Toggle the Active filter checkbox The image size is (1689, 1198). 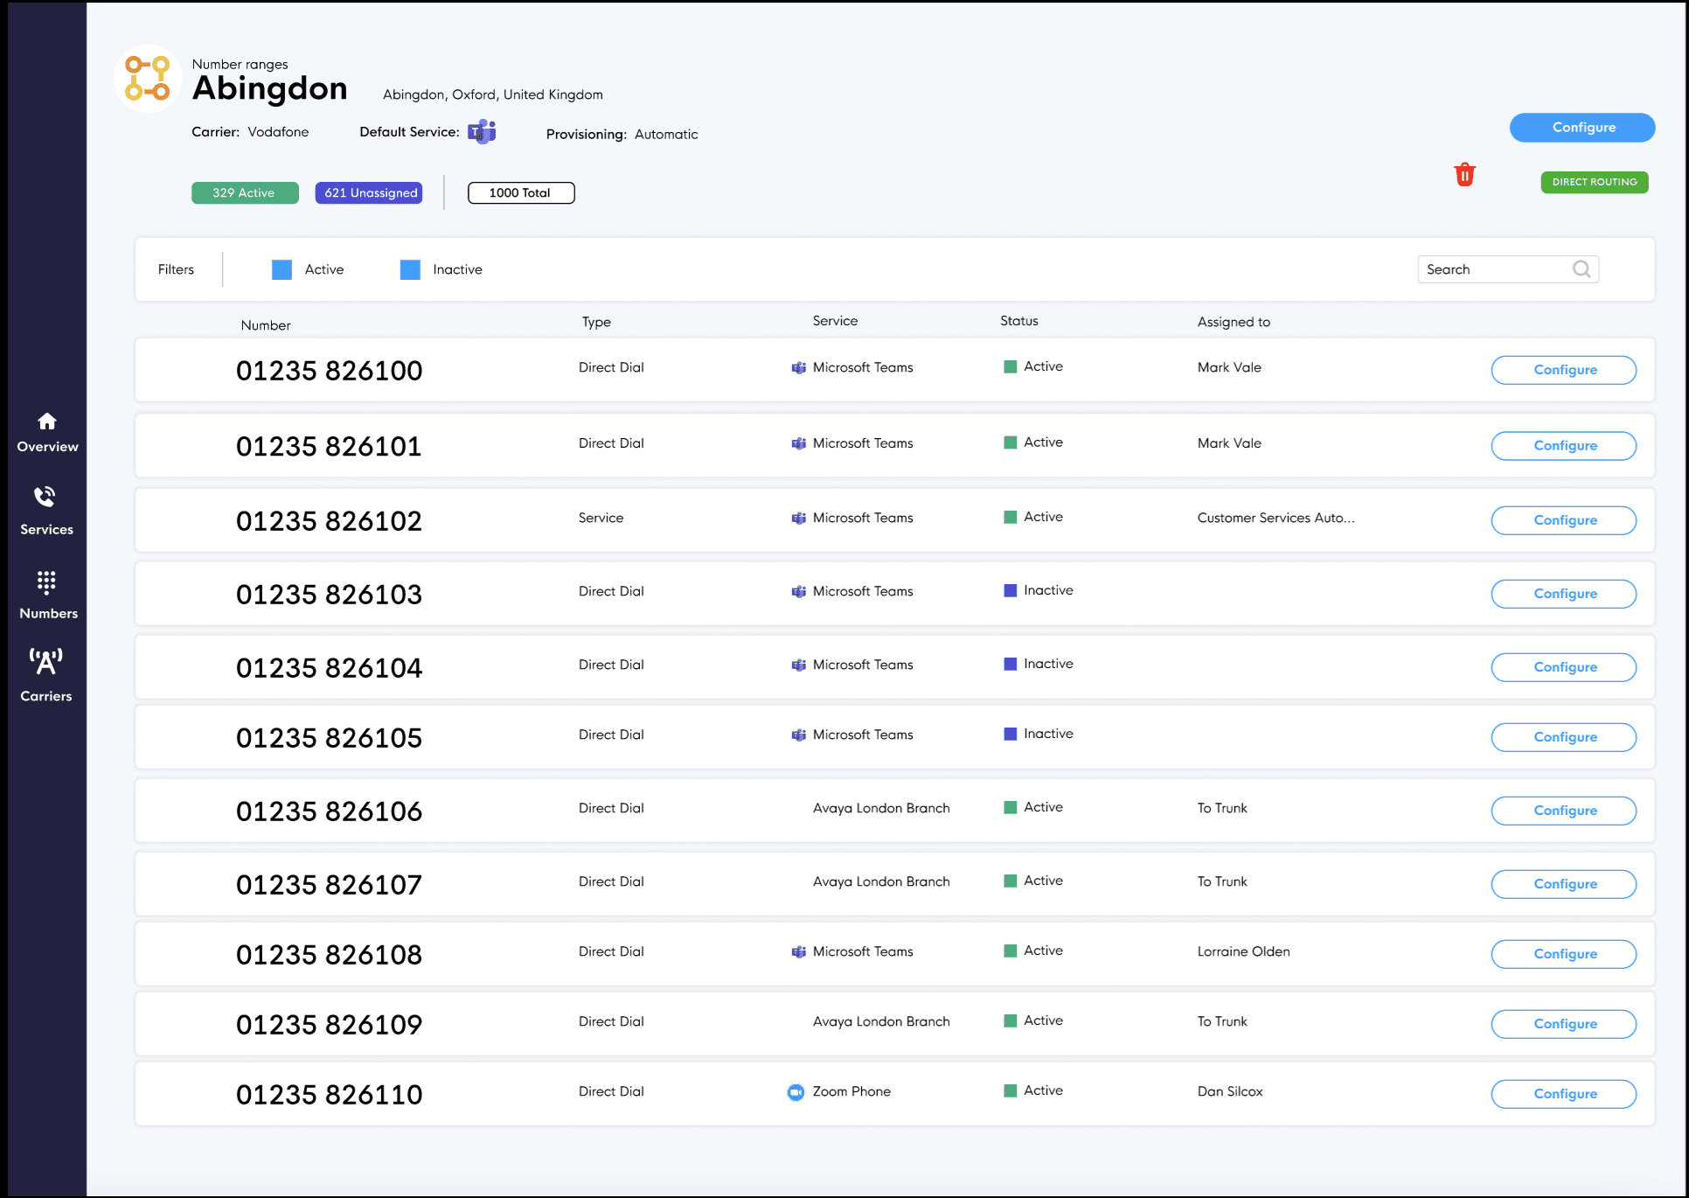click(x=281, y=269)
